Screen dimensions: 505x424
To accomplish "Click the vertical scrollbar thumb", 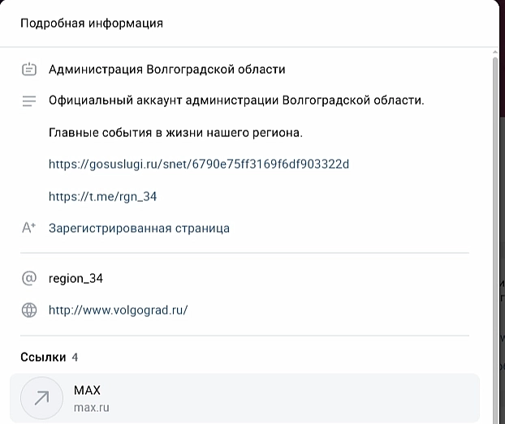I will (495, 242).
